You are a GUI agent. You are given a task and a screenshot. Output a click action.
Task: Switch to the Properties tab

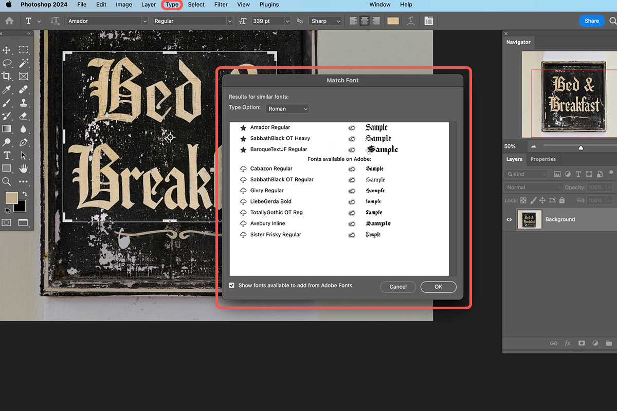[543, 159]
